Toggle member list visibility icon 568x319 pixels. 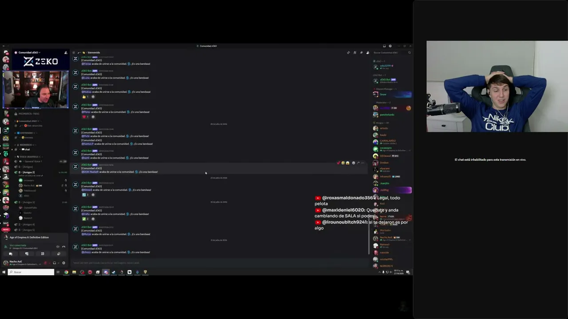click(367, 53)
